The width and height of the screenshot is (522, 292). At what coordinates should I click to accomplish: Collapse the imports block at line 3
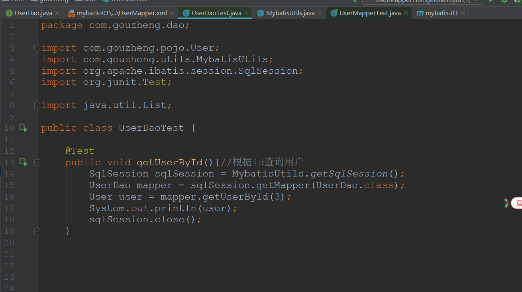click(x=37, y=48)
